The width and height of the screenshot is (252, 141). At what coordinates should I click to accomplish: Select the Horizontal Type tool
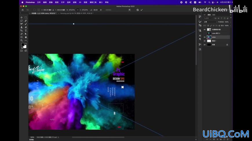coord(26,31)
